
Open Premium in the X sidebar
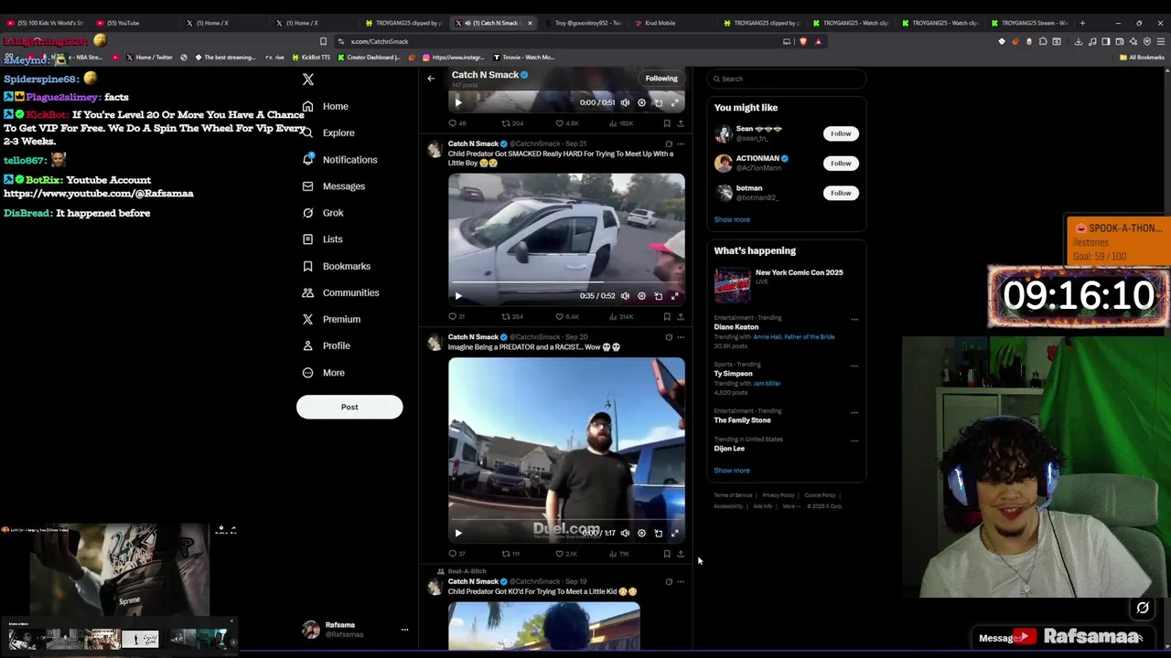[x=330, y=319]
